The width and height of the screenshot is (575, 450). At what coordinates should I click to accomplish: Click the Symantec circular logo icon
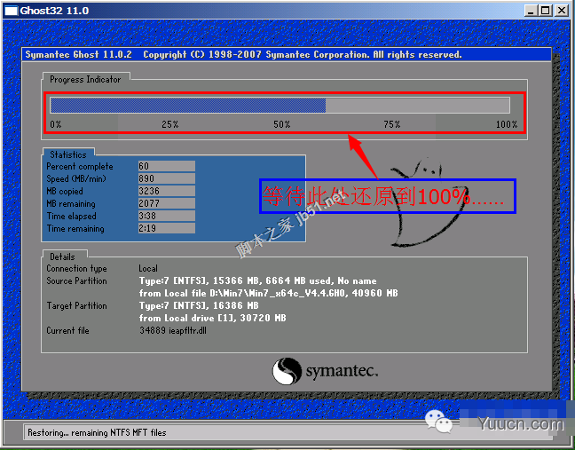pos(287,371)
